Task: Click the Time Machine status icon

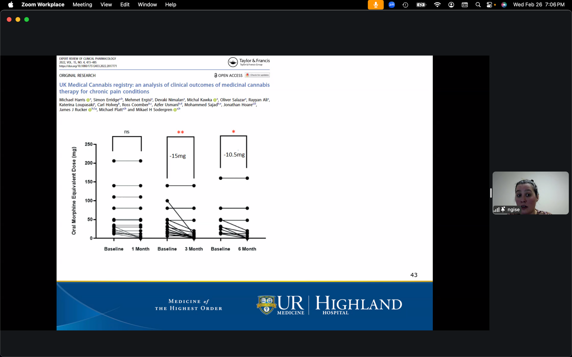Action: coord(405,5)
